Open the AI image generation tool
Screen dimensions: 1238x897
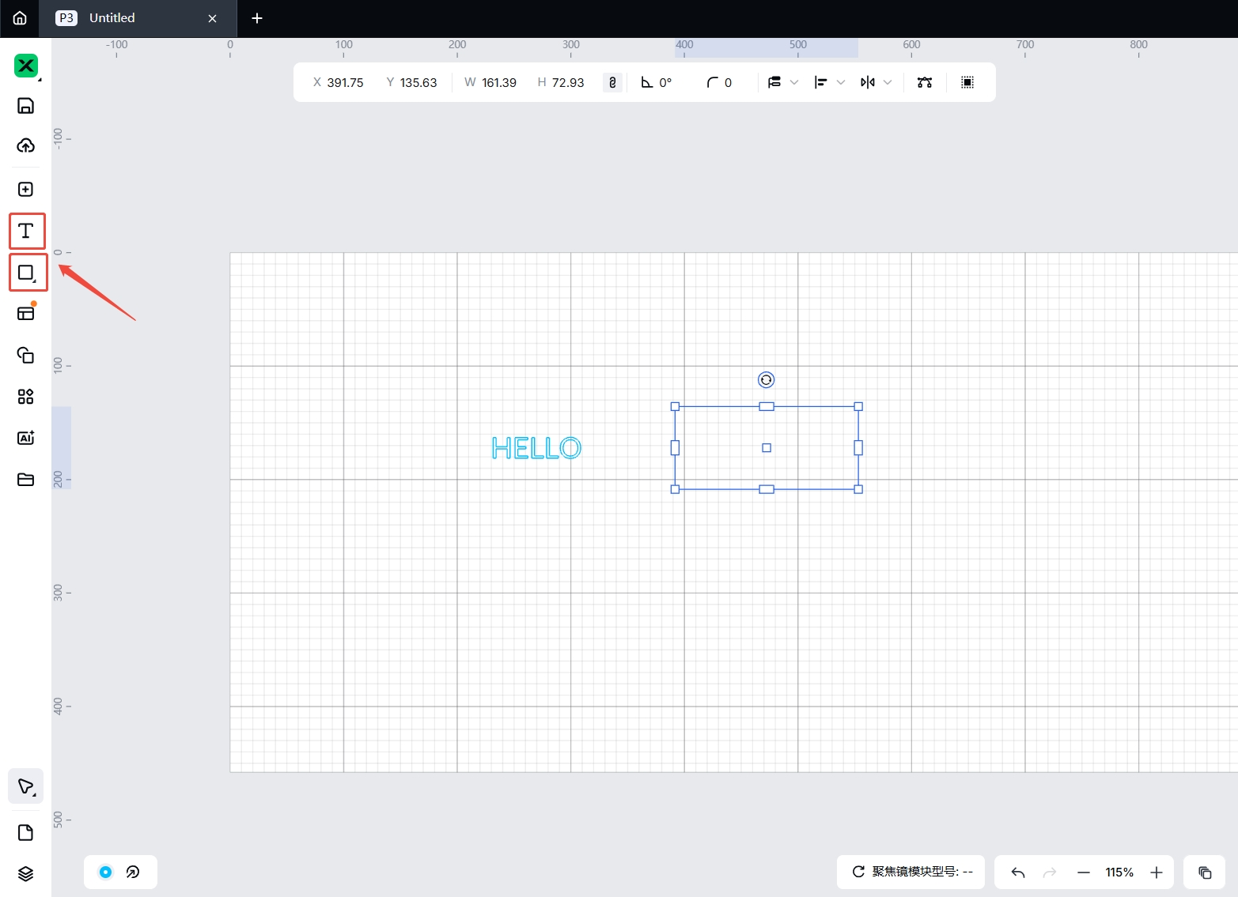pyautogui.click(x=26, y=438)
